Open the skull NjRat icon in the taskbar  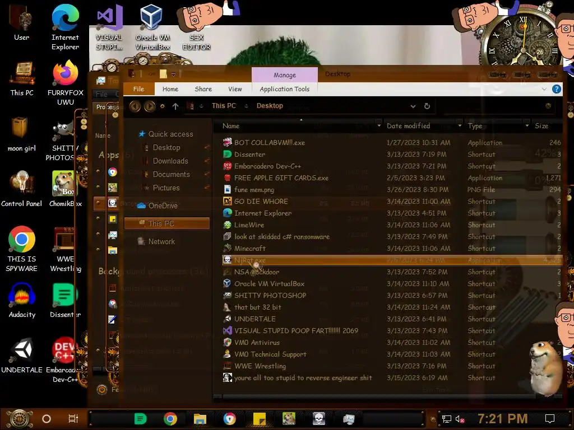pyautogui.click(x=319, y=419)
